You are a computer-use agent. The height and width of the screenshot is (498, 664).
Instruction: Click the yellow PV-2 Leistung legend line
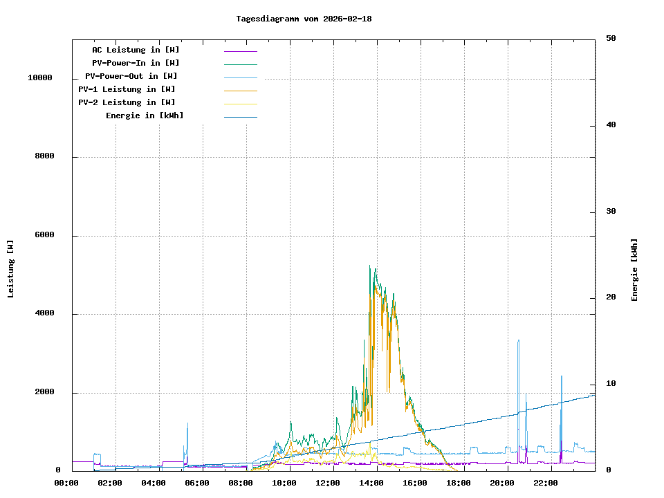(x=240, y=104)
